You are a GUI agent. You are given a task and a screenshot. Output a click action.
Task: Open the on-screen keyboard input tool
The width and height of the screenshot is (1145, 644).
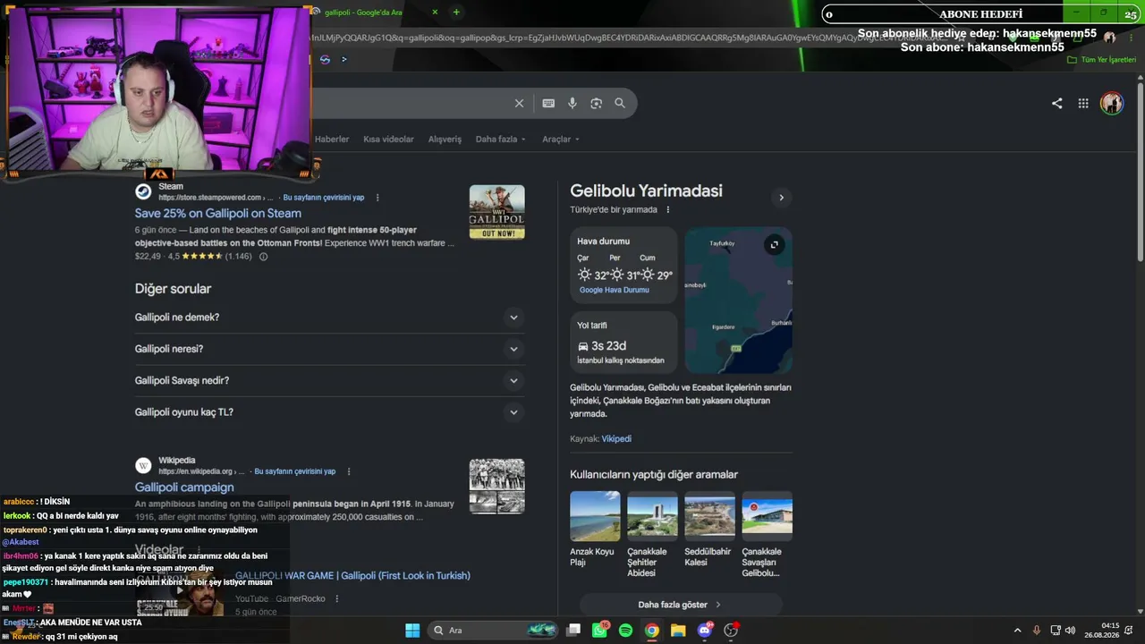(548, 104)
